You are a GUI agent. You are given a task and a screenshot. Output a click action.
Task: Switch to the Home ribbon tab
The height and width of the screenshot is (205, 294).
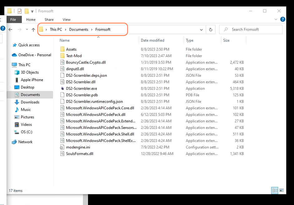(x=31, y=20)
